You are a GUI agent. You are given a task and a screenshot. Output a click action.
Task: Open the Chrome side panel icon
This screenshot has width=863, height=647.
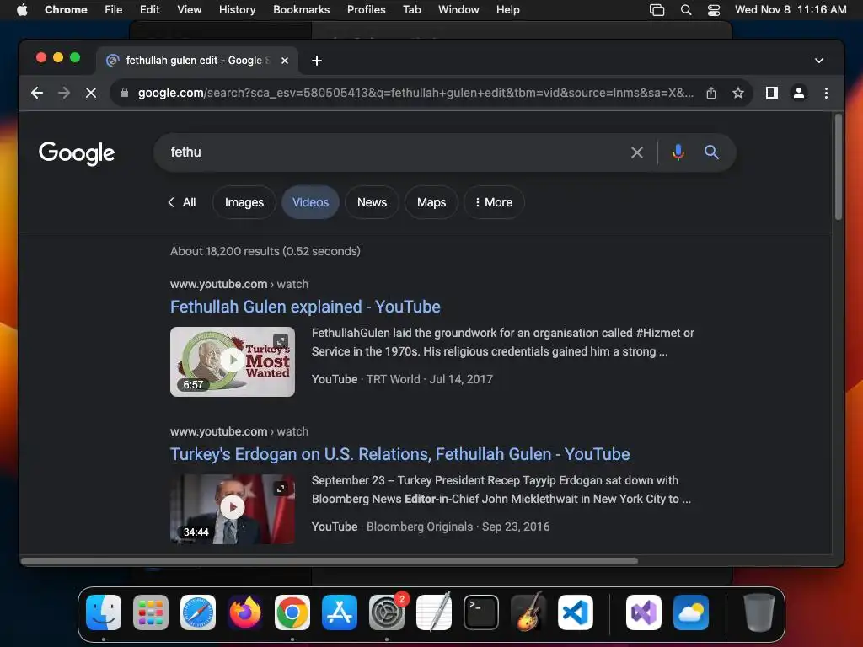pos(772,93)
